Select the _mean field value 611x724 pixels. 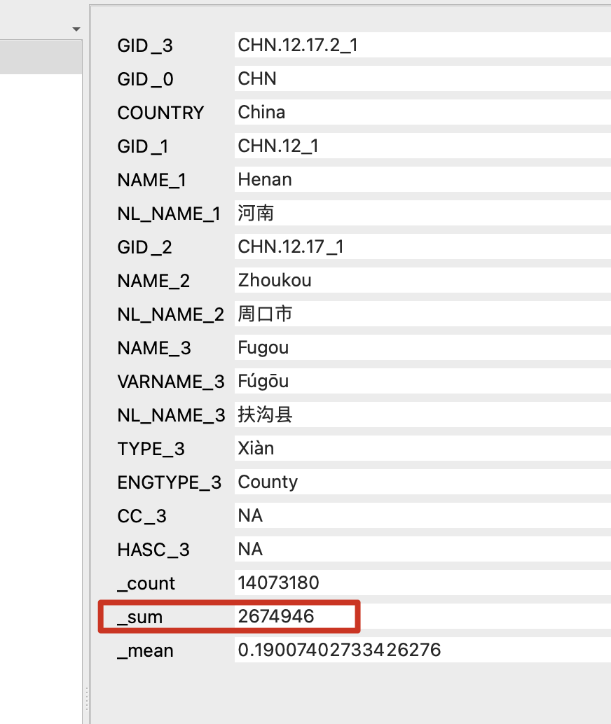click(420, 650)
